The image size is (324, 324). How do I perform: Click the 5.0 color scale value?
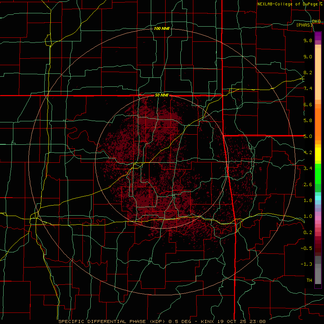click(308, 136)
